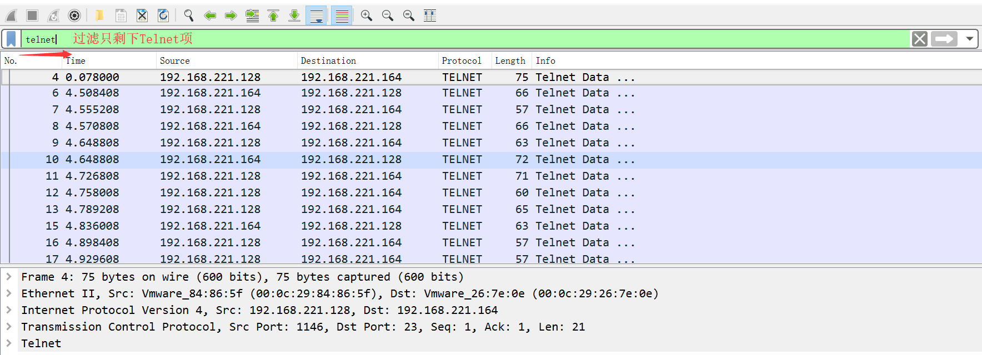The width and height of the screenshot is (982, 355).
Task: Zoom out the packet text
Action: (x=388, y=16)
